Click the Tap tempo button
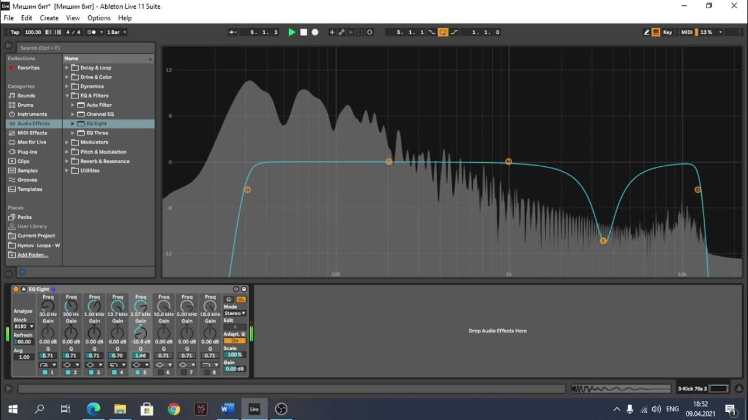 point(15,32)
